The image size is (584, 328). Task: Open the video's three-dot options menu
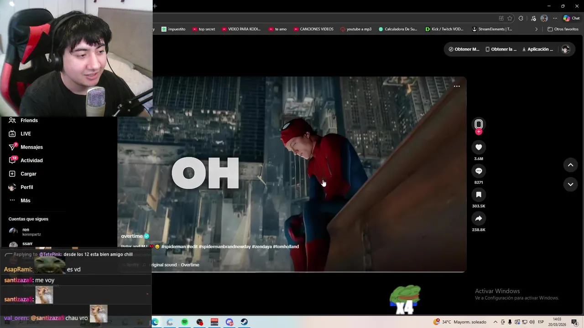(457, 86)
